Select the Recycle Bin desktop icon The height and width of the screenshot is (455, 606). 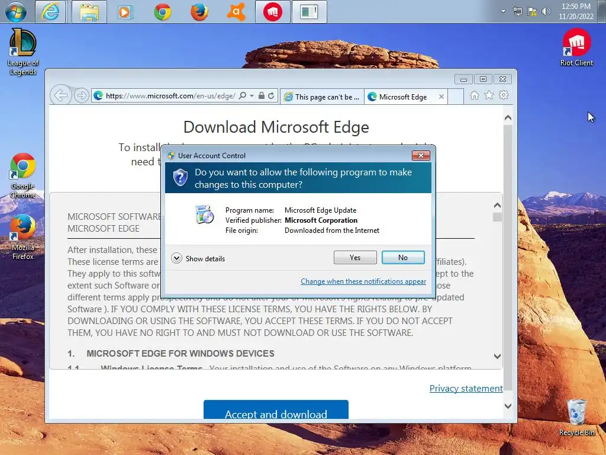click(x=576, y=418)
